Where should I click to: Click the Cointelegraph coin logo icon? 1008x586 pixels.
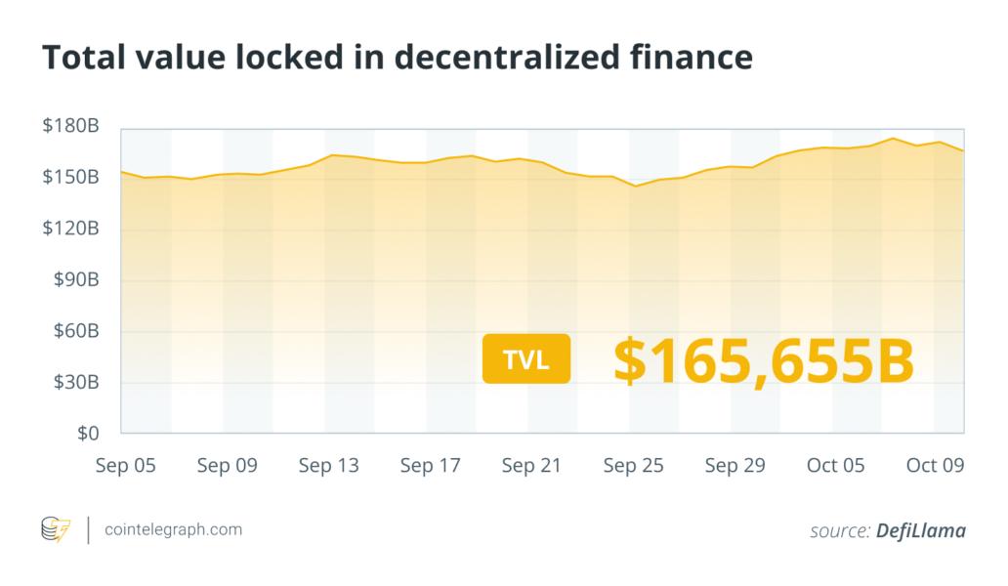point(57,530)
